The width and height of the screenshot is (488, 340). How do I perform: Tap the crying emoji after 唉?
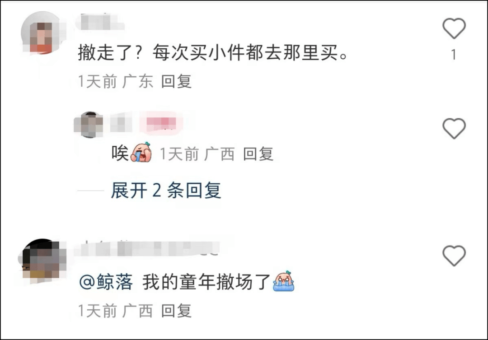coord(141,153)
